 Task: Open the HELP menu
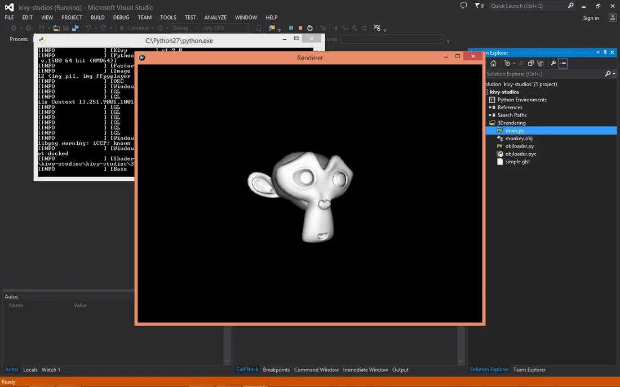point(272,17)
